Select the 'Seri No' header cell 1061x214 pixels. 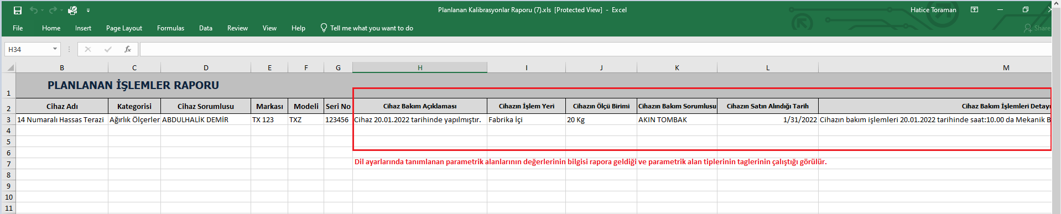click(x=338, y=106)
